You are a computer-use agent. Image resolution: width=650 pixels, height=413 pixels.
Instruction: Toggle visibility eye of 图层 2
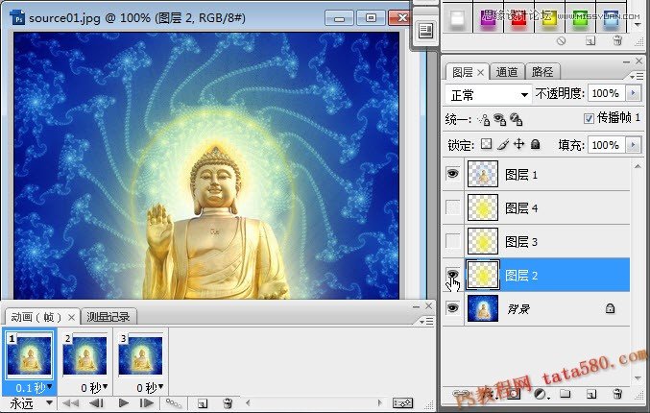tap(452, 274)
